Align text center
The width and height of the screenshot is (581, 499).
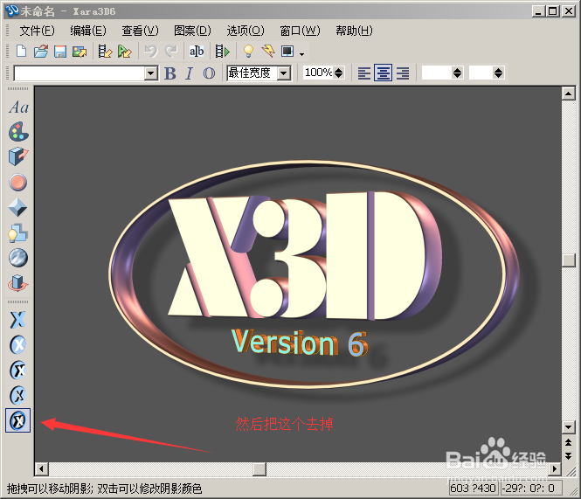tap(384, 73)
